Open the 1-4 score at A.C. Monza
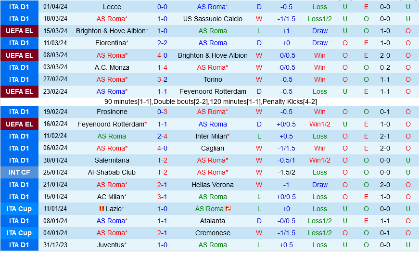The height and width of the screenshot is (253, 419). coord(162,67)
